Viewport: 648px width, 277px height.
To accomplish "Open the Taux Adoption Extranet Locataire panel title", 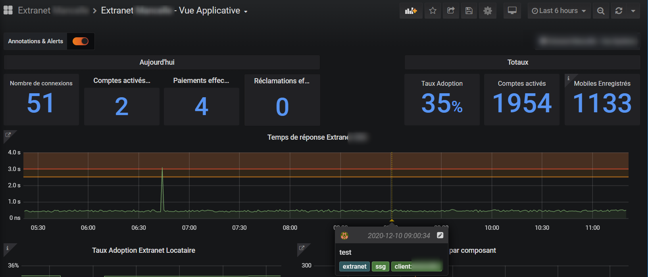I will click(144, 250).
